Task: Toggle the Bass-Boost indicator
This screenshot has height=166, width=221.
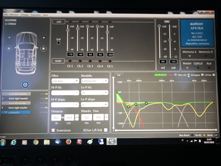Action: coord(192,135)
